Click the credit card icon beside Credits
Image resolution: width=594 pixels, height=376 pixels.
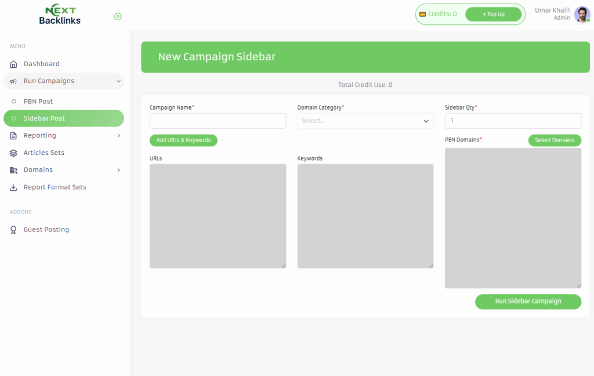(x=423, y=15)
